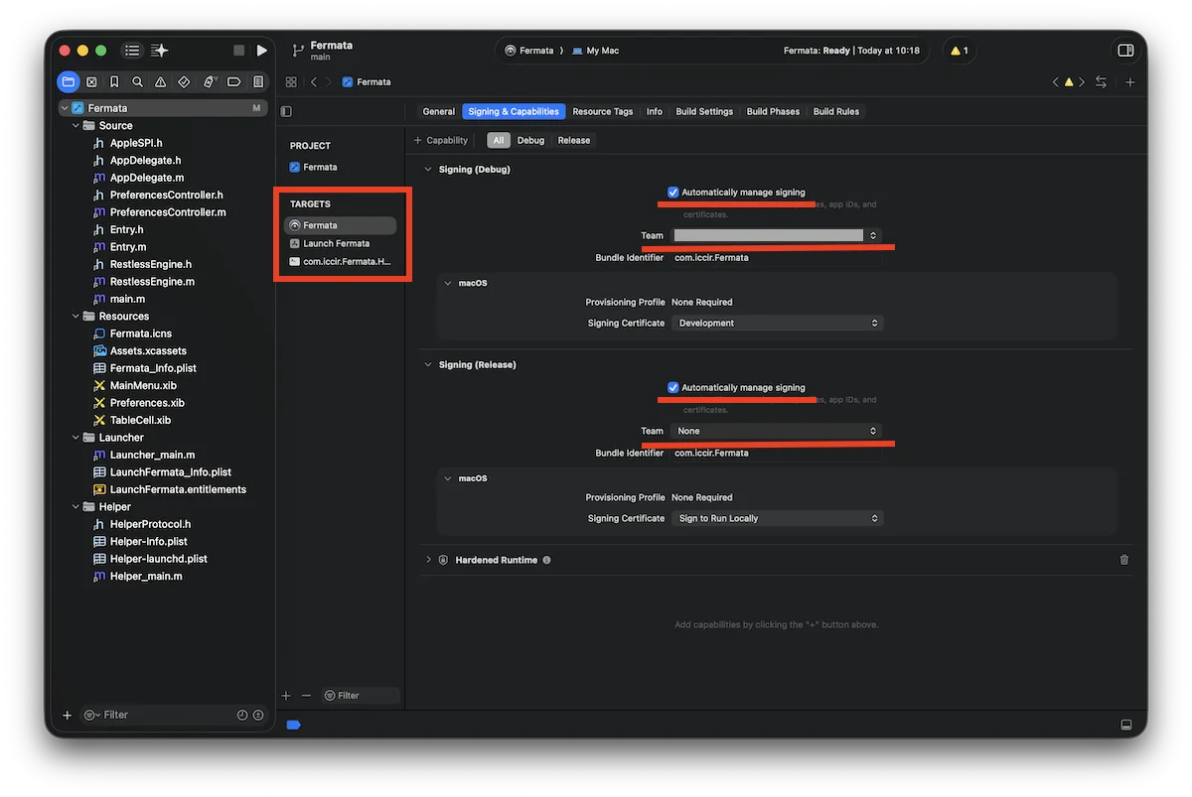Show the Issue navigator warning icon
This screenshot has width=1192, height=797.
tap(161, 82)
